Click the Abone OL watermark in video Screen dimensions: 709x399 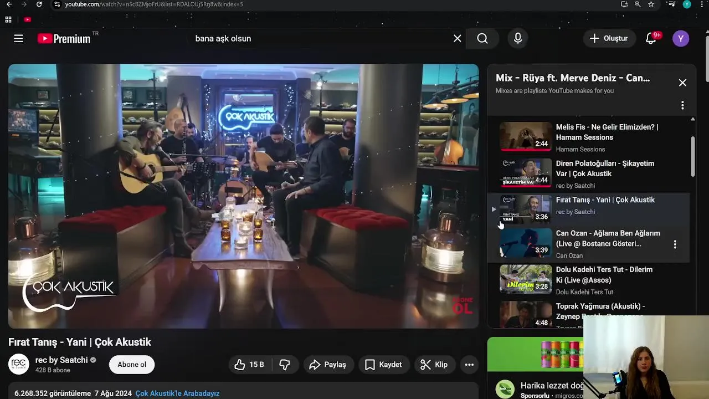pyautogui.click(x=462, y=305)
